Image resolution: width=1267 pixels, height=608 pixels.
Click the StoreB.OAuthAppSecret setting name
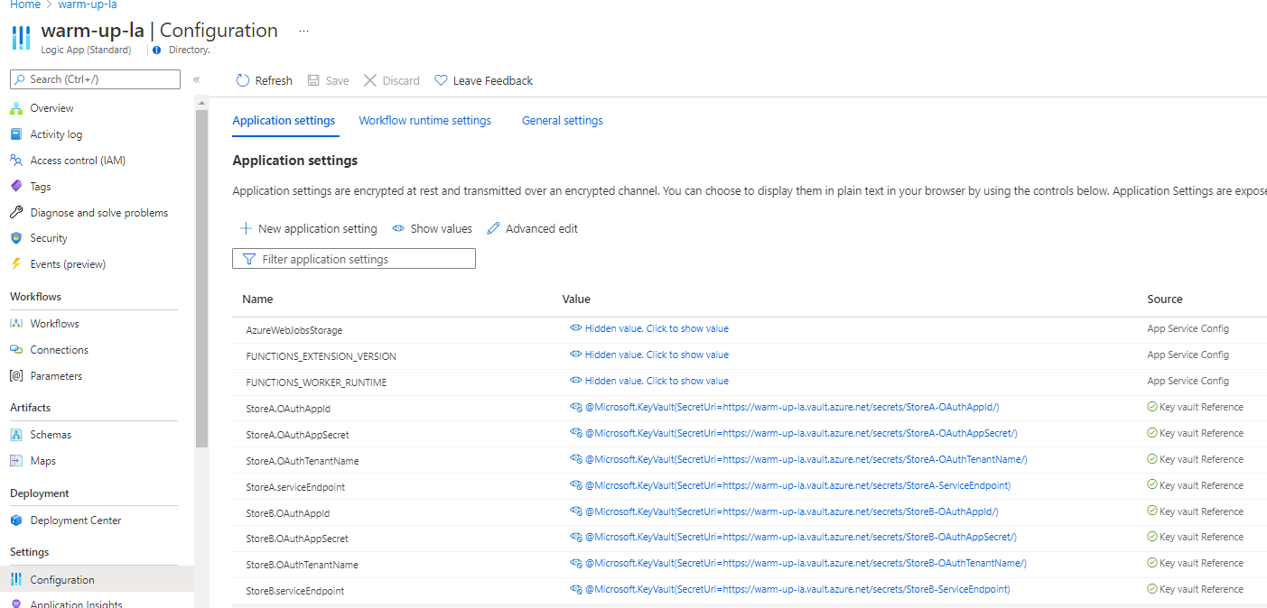[x=297, y=539]
